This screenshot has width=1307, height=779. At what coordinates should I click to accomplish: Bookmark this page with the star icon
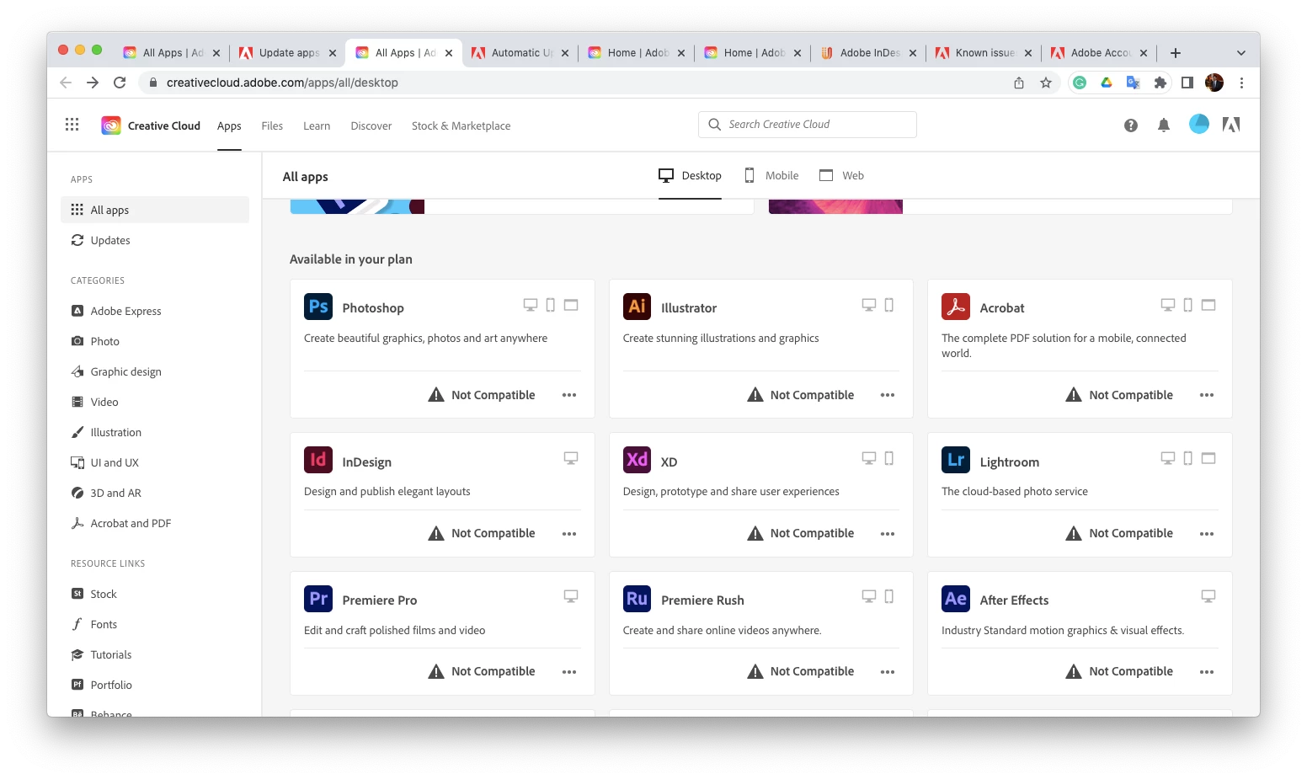[x=1046, y=83]
